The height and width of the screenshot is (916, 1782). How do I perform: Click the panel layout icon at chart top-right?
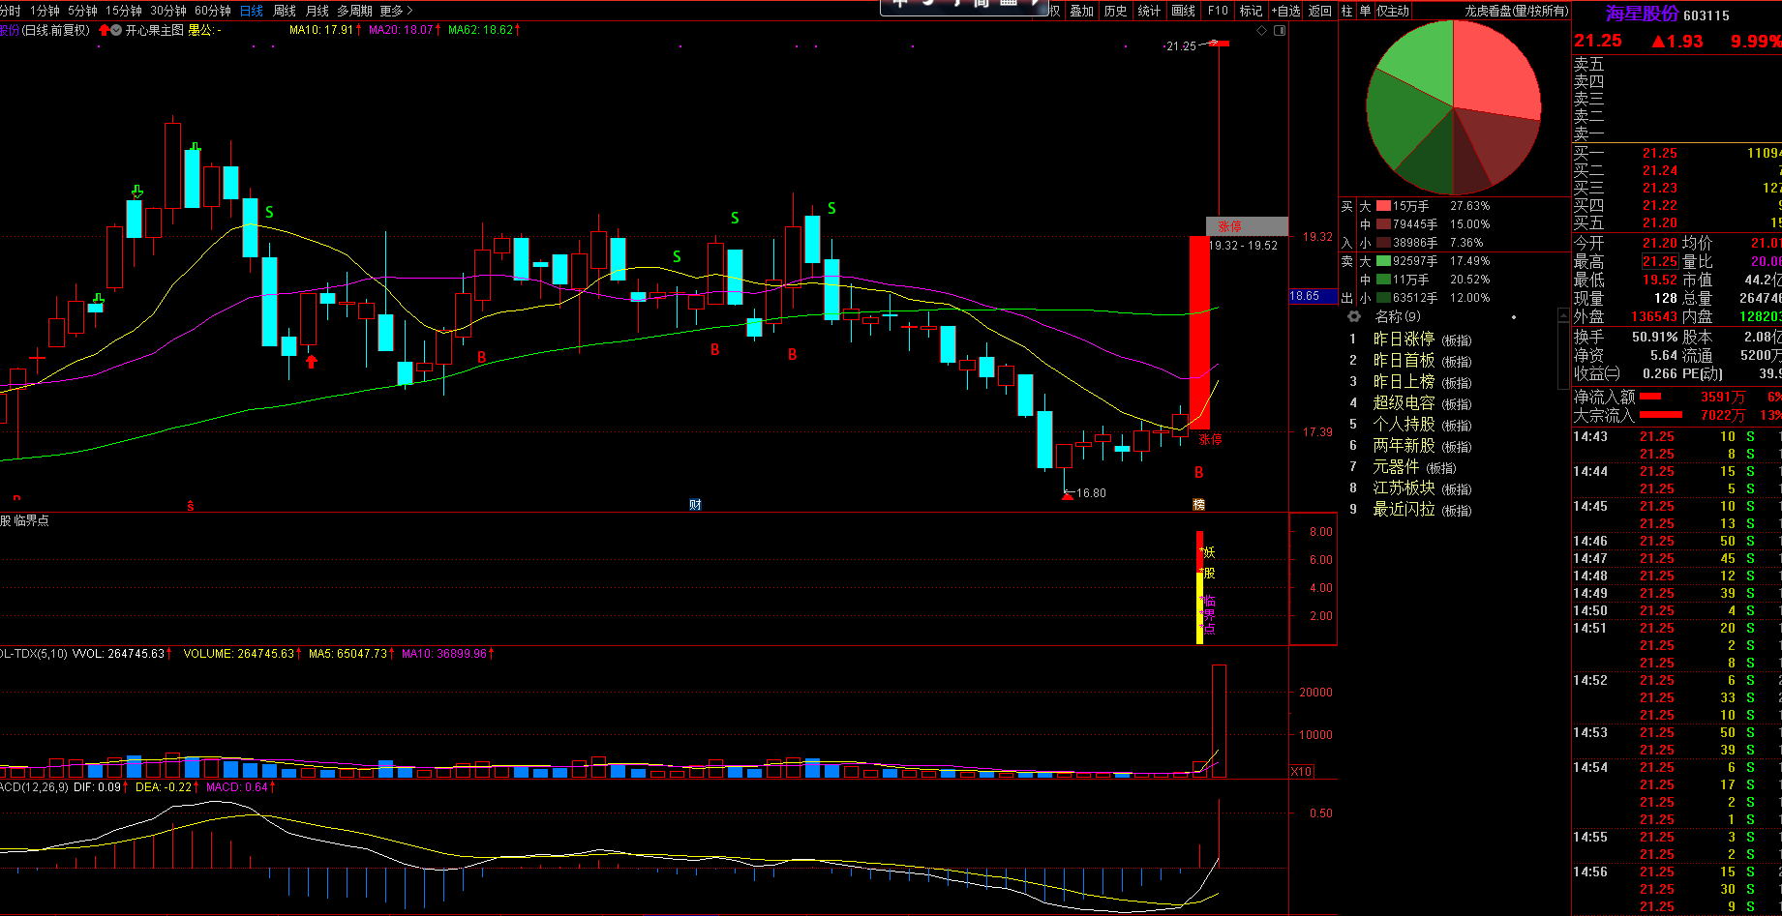point(1280,31)
